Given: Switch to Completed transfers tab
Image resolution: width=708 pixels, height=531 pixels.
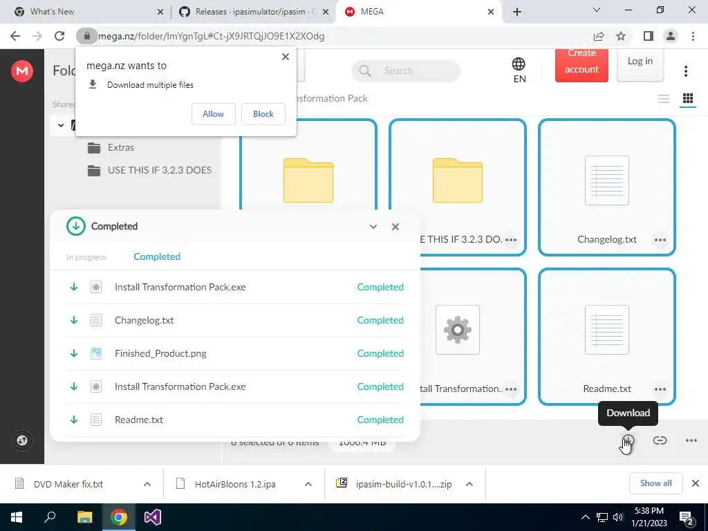Looking at the screenshot, I should point(157,257).
